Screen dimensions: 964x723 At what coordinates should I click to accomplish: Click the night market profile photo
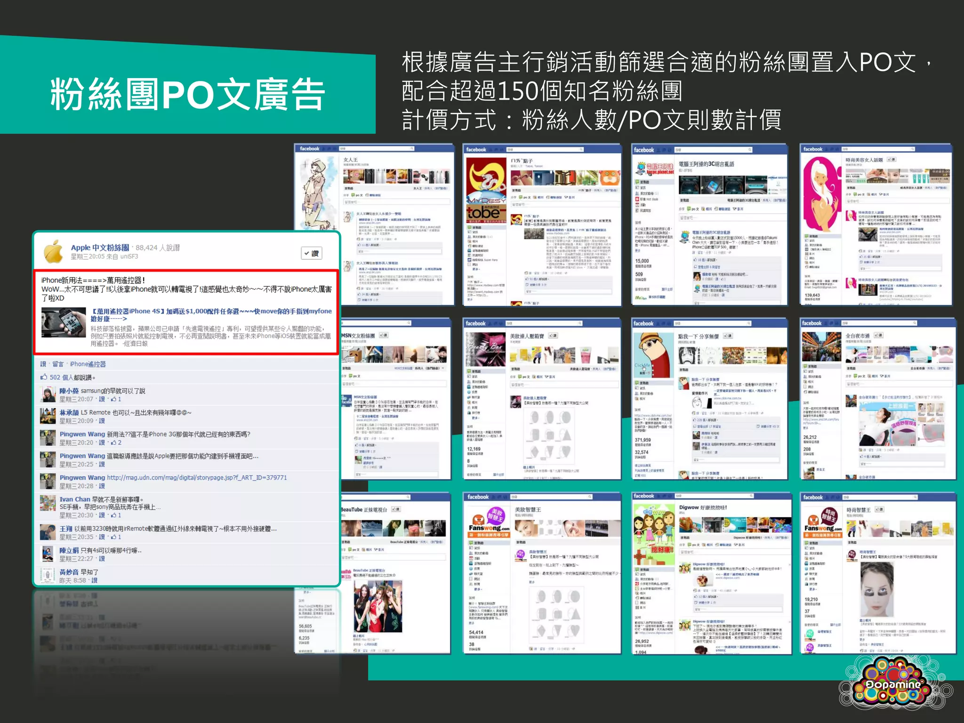[x=821, y=347]
